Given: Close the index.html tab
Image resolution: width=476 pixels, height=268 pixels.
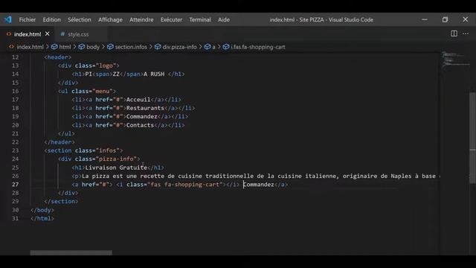Looking at the screenshot, I should pyautogui.click(x=48, y=34).
